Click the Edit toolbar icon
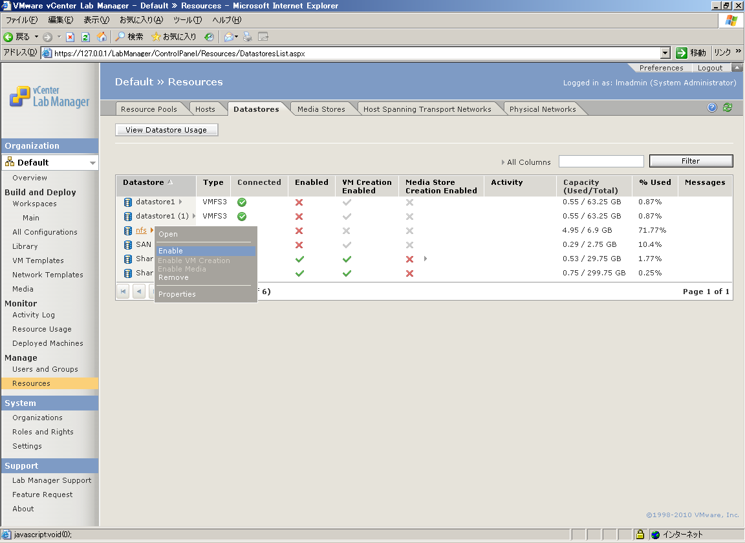Image resolution: width=745 pixels, height=543 pixels. pyautogui.click(x=263, y=37)
